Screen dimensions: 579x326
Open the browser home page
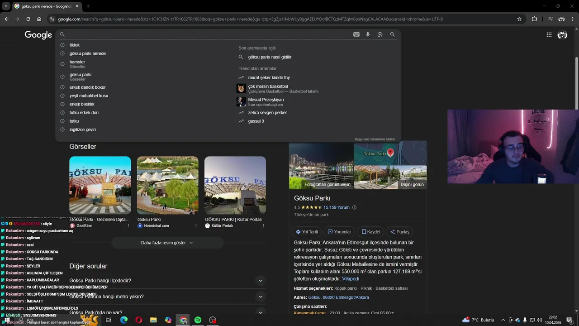[39, 19]
